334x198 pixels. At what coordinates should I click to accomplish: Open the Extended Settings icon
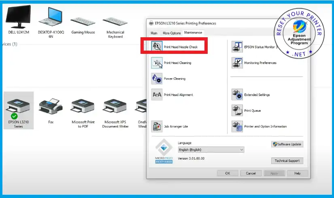pos(237,95)
